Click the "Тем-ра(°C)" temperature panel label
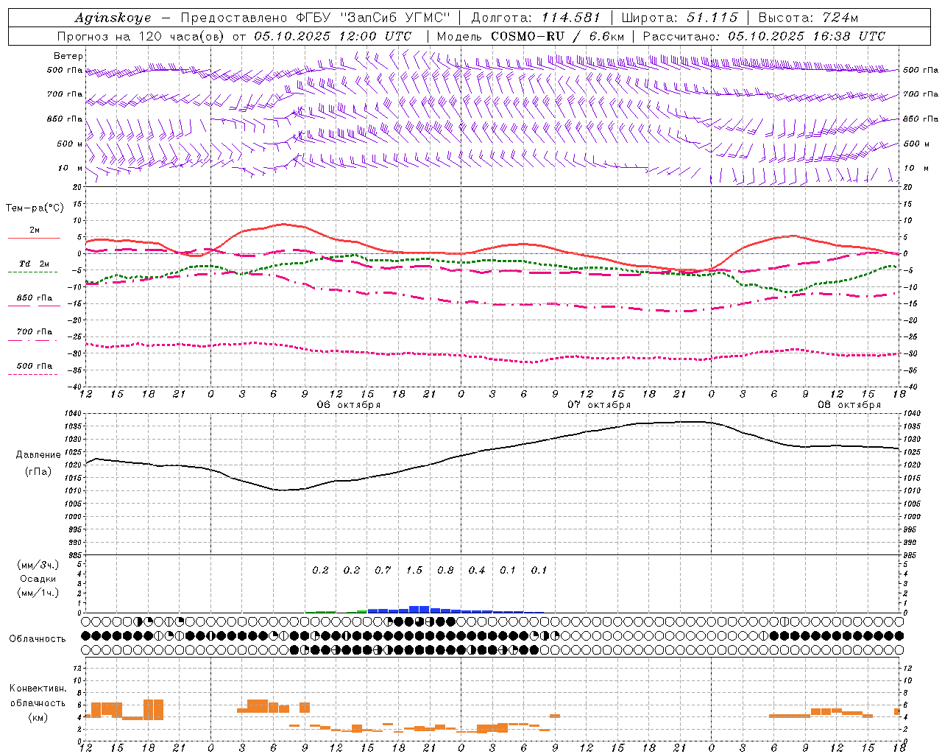 (35, 208)
